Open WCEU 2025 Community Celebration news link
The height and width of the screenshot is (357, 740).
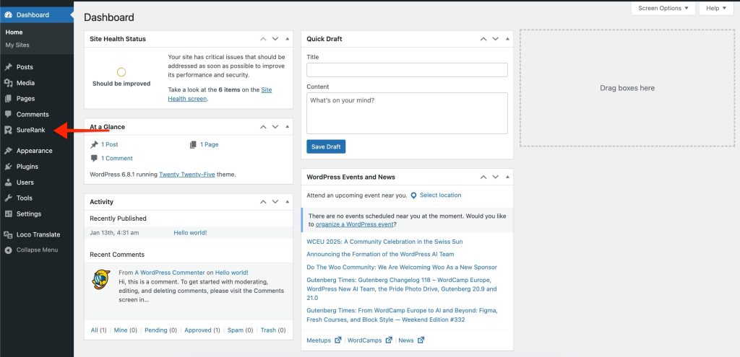384,242
